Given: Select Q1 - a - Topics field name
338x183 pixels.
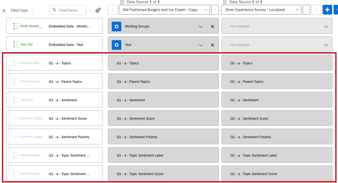Looking at the screenshot, I should pyautogui.click(x=60, y=63).
